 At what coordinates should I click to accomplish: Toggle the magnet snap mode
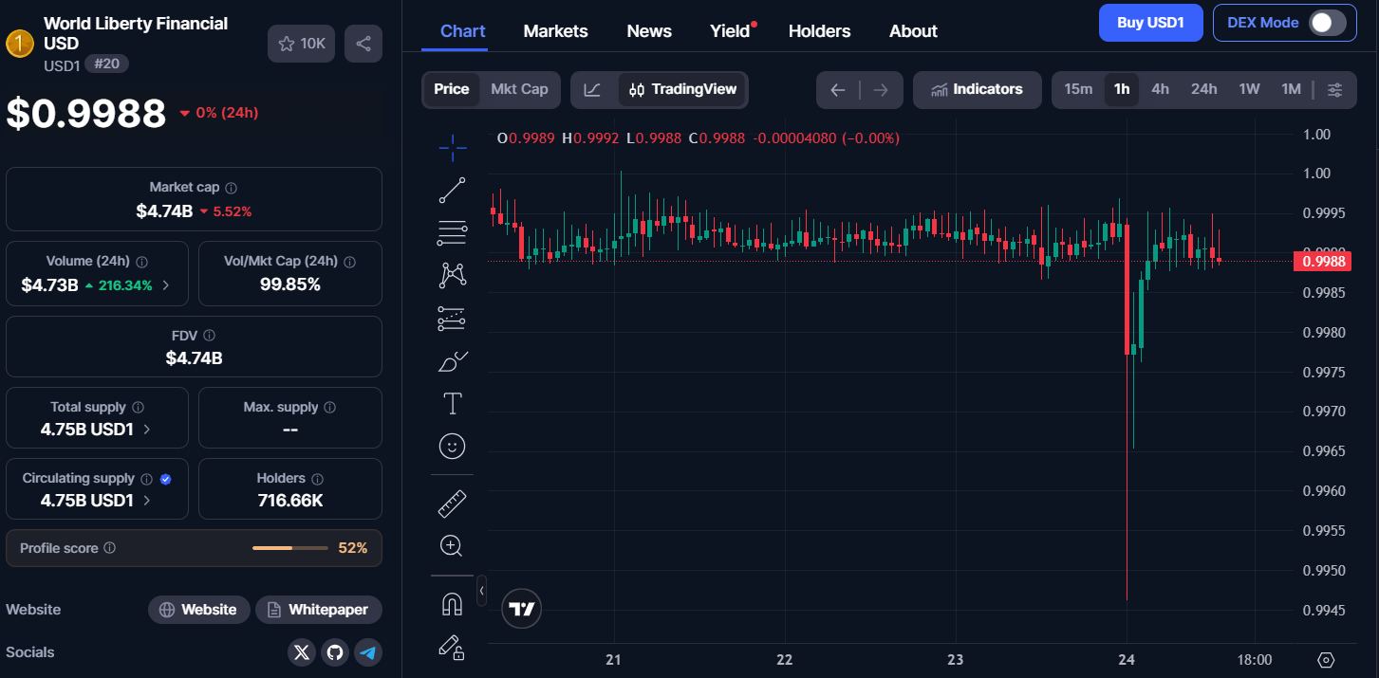(453, 604)
